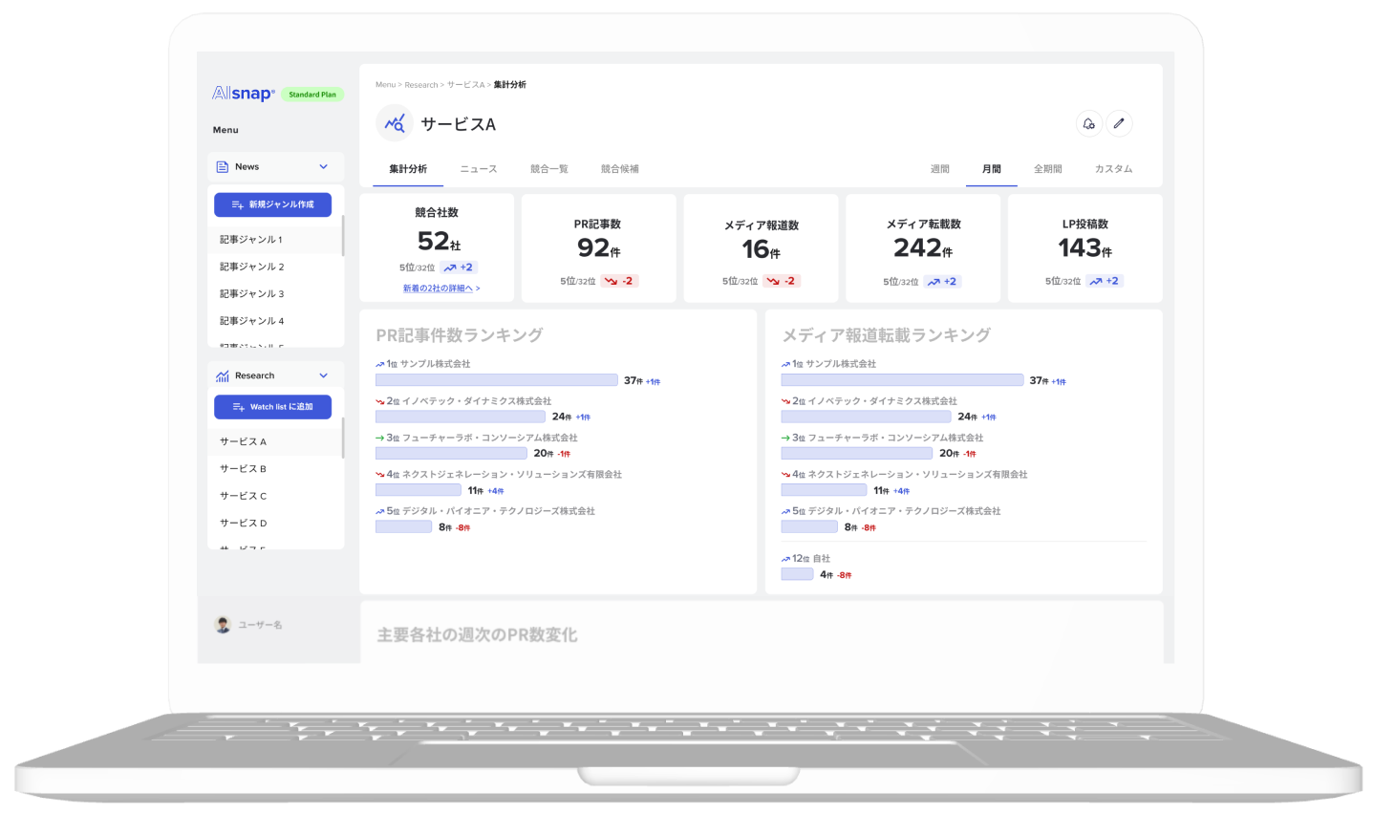Click サンプル株式会社's 37件 progress bar
The width and height of the screenshot is (1374, 814).
496,379
